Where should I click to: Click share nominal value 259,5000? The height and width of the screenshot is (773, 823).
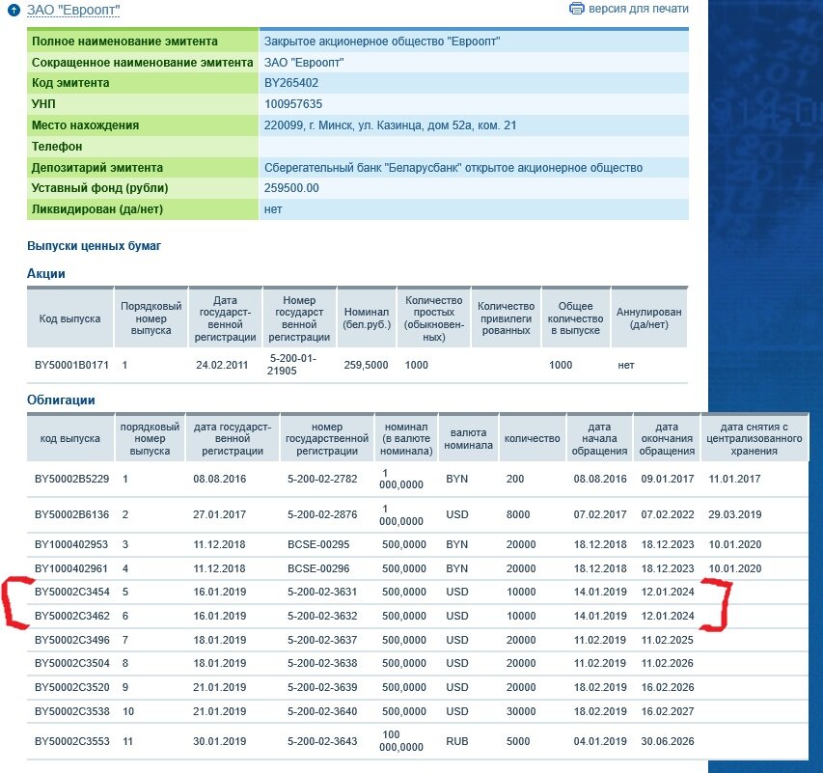point(366,365)
